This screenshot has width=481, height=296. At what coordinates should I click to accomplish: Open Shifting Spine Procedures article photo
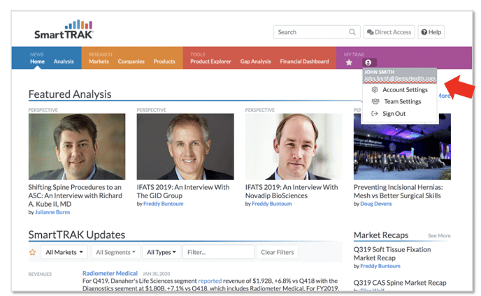[x=77, y=147]
